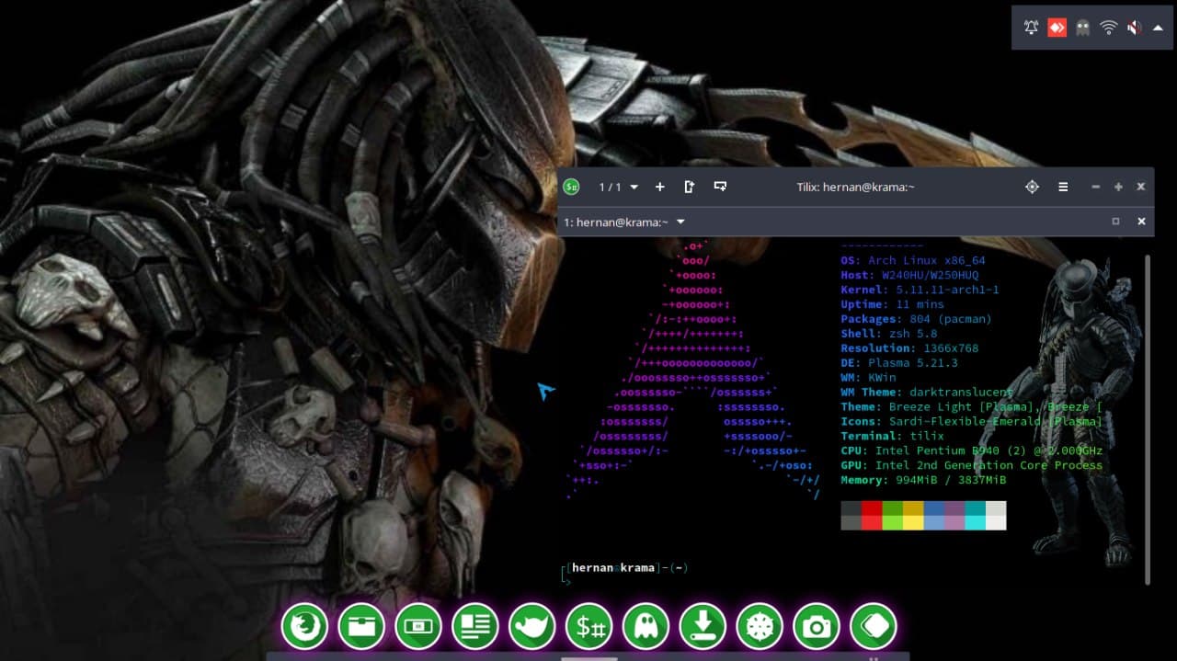This screenshot has height=661, width=1177.
Task: Expand hidden system tray icons arrow
Action: 1158,28
